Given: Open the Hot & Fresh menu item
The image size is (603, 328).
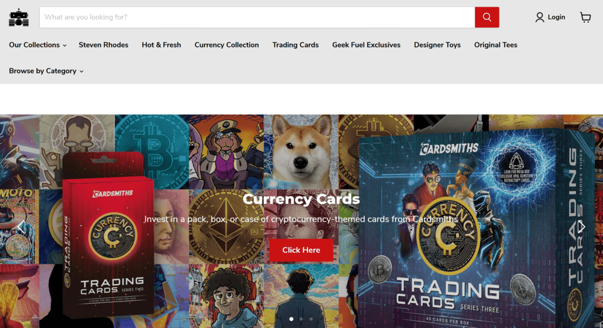Looking at the screenshot, I should point(161,45).
